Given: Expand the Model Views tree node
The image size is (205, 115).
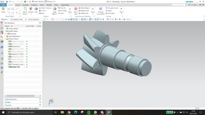Looking at the screenshot, I should coord(5,31).
